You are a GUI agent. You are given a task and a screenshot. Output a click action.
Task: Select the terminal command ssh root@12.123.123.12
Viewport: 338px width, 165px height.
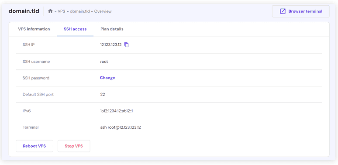point(121,127)
